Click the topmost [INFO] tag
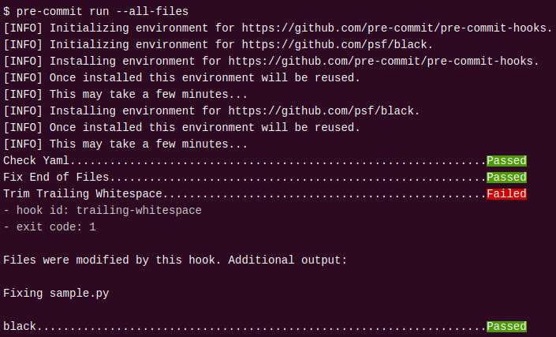 point(23,28)
